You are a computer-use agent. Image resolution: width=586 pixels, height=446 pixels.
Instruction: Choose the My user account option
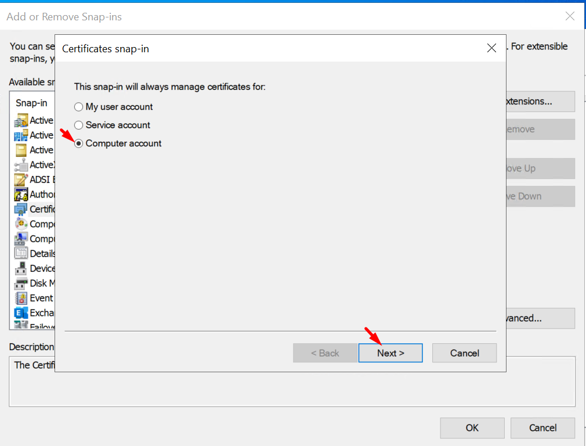point(79,107)
